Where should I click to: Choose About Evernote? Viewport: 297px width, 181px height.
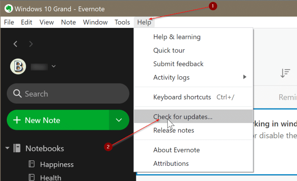pyautogui.click(x=193, y=150)
